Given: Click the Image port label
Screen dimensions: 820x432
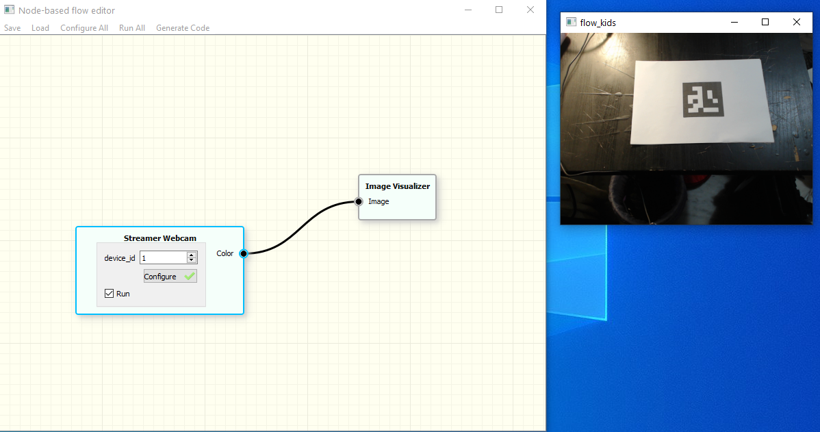Looking at the screenshot, I should (x=379, y=201).
